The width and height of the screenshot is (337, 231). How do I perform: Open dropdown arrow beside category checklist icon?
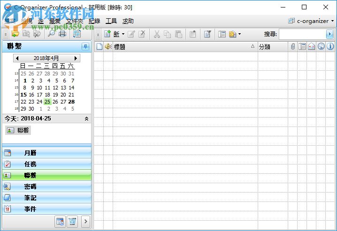240,34
